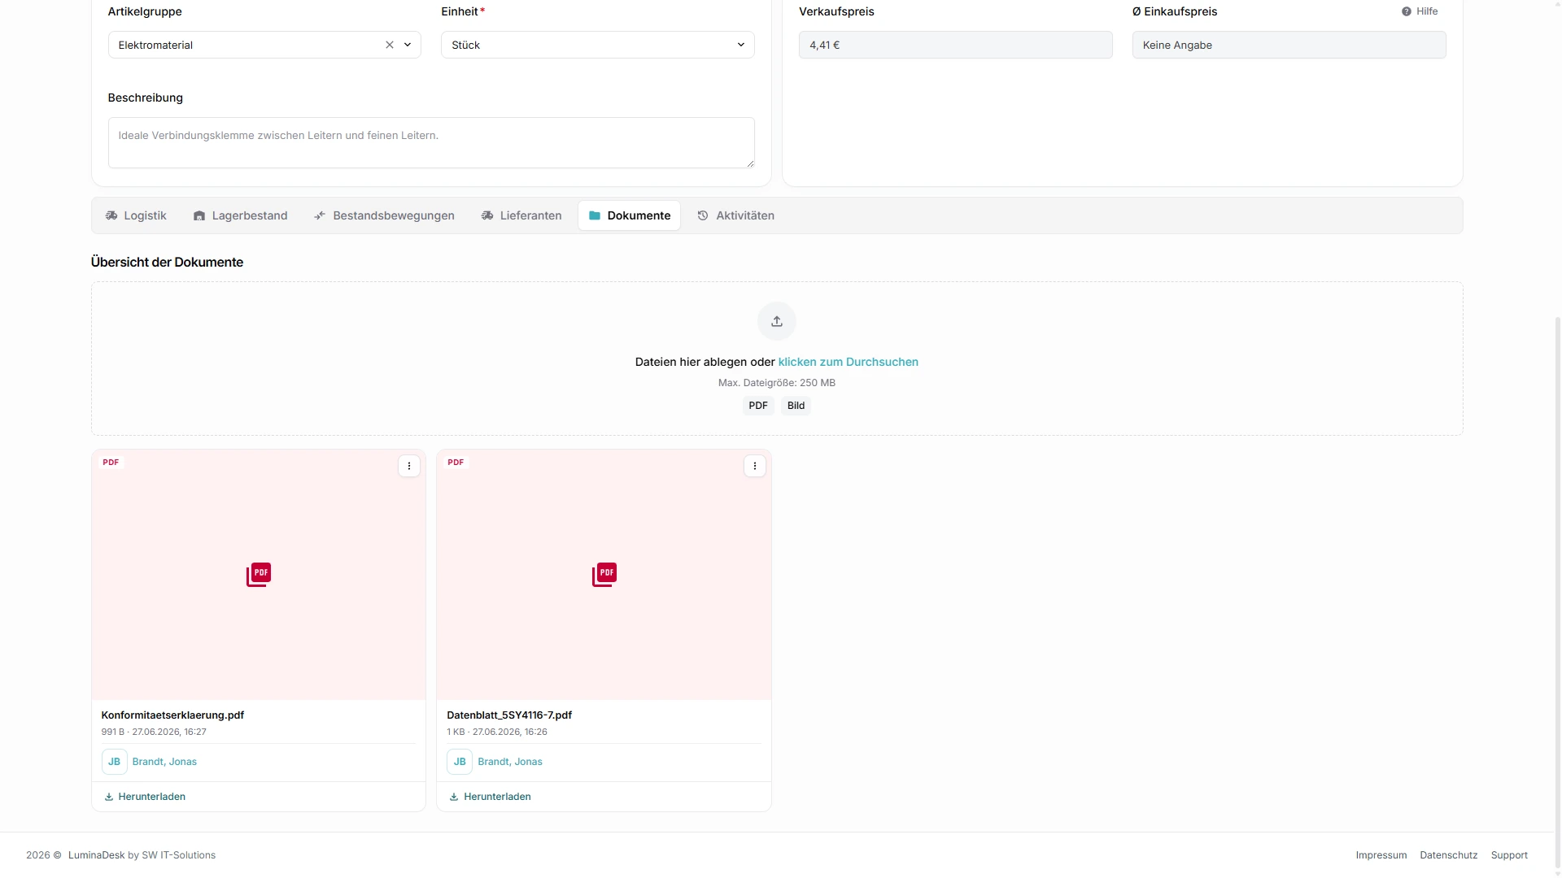1562x878 pixels.
Task: Click the PDF file type badge in the upload area
Action: point(758,406)
